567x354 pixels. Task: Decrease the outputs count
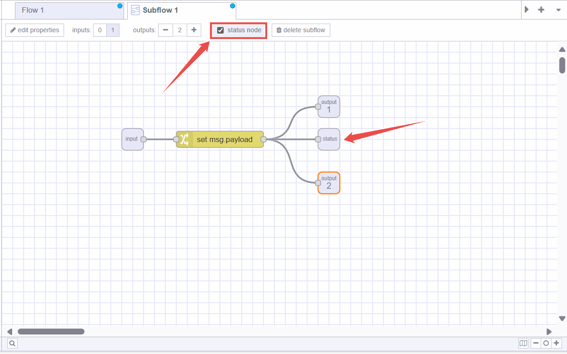(x=165, y=30)
